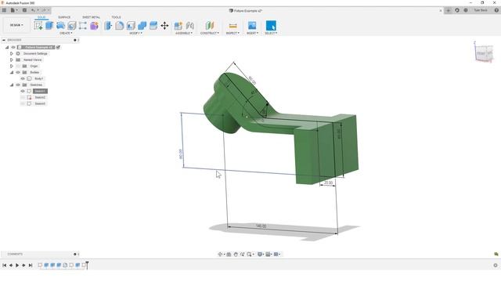Click the blue Select tool icon
The image size is (501, 282).
(x=271, y=26)
